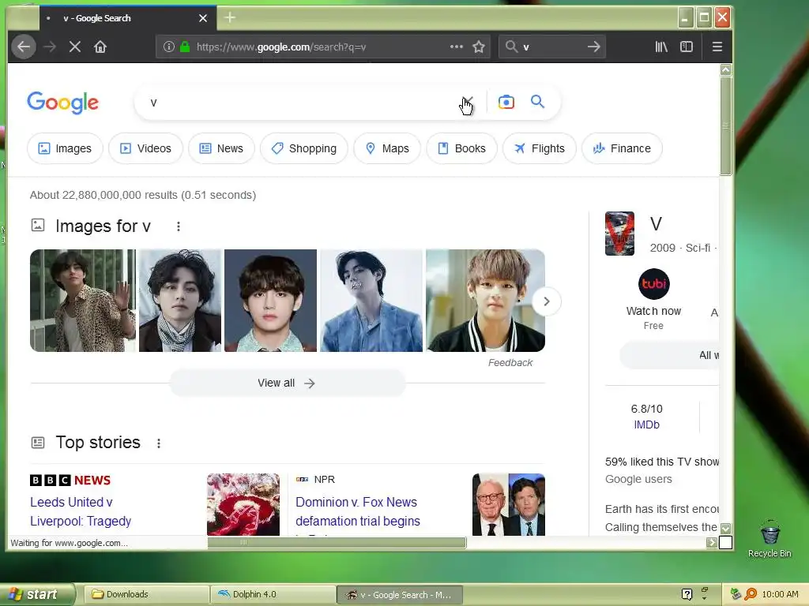Click the URL address bar text
This screenshot has width=809, height=606.
coord(282,47)
